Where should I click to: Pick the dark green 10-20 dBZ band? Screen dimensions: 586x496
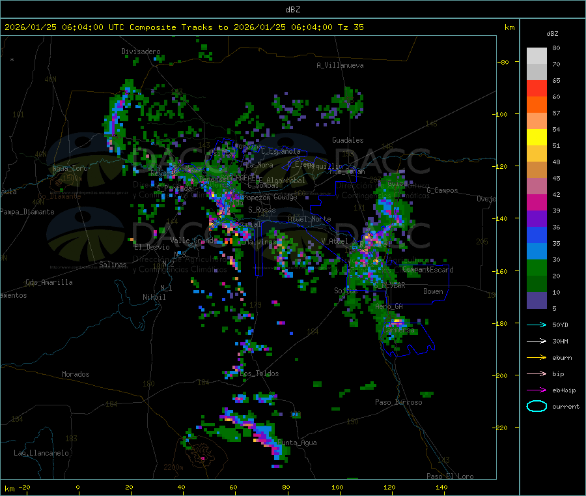click(x=537, y=284)
